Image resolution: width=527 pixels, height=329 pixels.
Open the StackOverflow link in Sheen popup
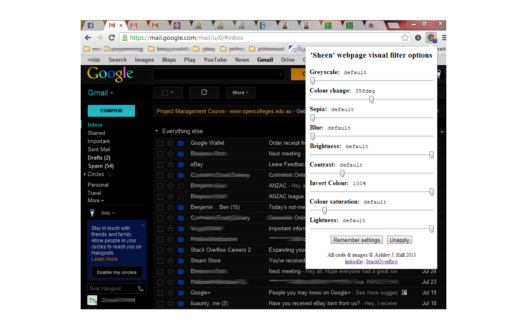382,262
